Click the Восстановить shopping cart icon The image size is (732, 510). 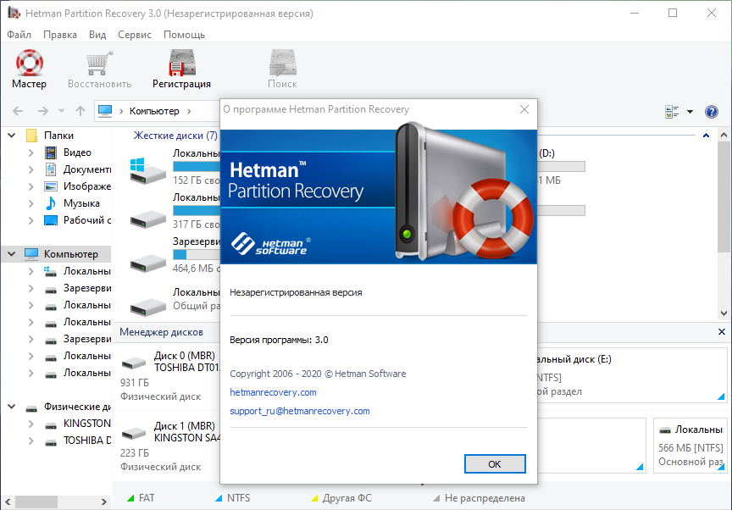point(99,64)
